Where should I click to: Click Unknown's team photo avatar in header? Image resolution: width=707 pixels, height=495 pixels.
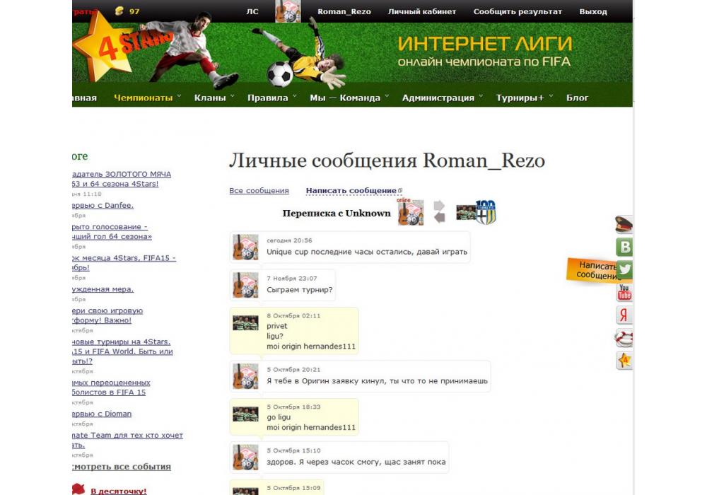click(466, 212)
